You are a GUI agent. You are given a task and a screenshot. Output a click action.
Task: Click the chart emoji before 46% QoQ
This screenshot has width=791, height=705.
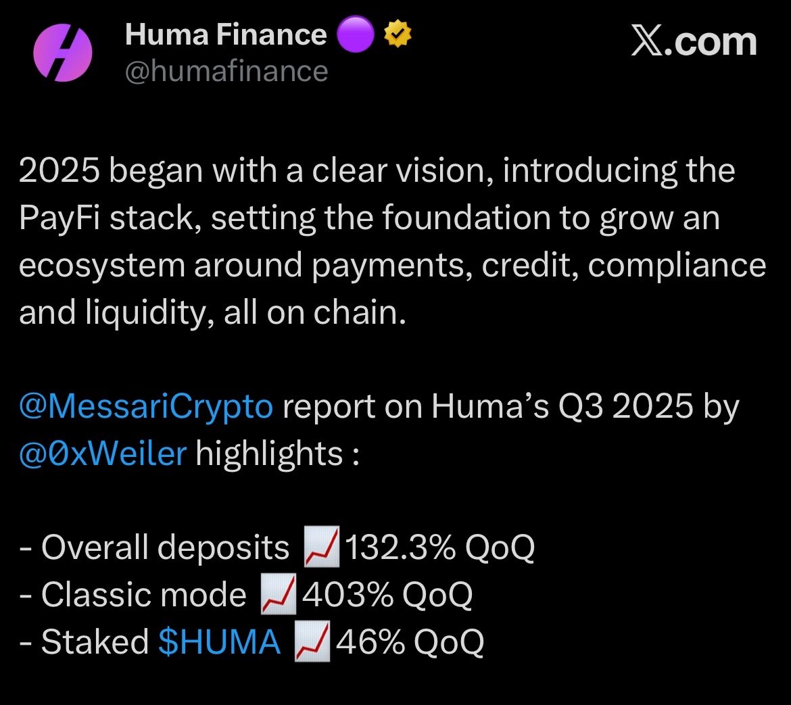tap(312, 641)
